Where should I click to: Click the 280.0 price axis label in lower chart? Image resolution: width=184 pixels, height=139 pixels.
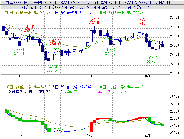[x=175, y=97]
